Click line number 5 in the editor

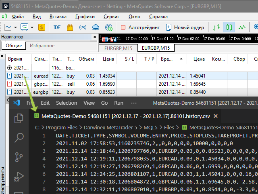coord(44,166)
